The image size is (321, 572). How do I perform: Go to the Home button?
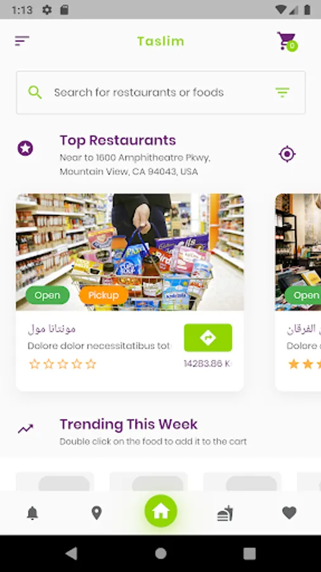pyautogui.click(x=161, y=511)
